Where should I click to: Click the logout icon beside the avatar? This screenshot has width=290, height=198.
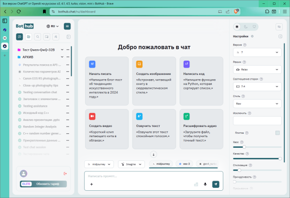tap(65, 173)
